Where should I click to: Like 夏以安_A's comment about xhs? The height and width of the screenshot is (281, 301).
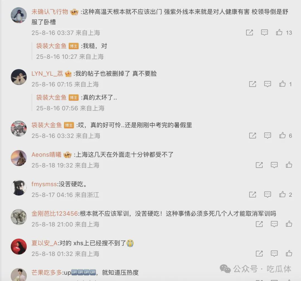(289, 253)
